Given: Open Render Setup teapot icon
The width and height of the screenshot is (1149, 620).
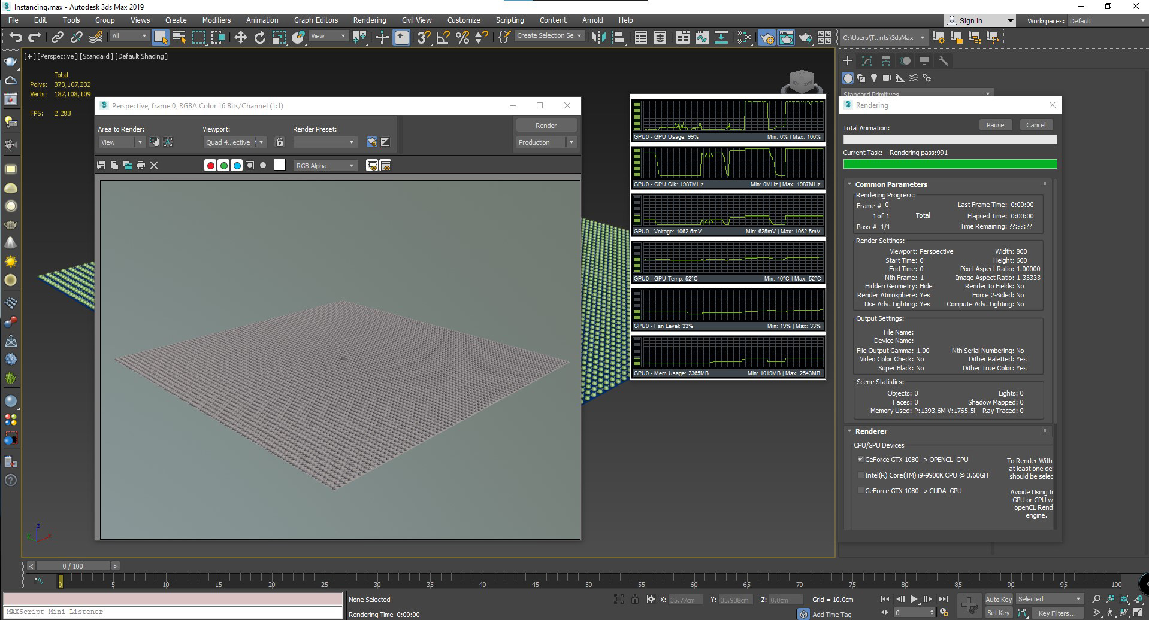Looking at the screenshot, I should click(766, 38).
